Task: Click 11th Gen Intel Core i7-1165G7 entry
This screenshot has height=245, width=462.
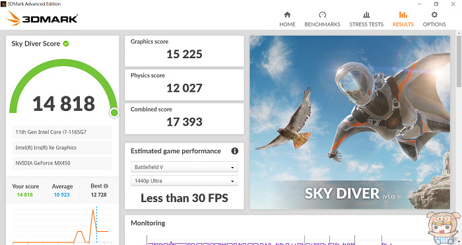Action: [62, 132]
